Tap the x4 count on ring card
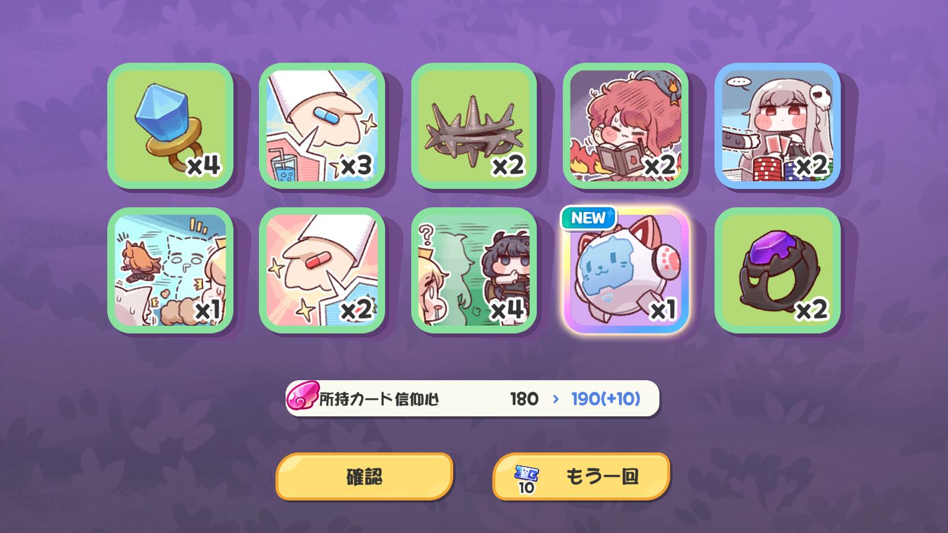This screenshot has width=948, height=533. click(204, 166)
